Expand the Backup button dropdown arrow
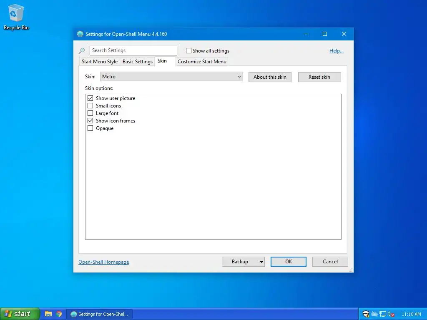Screen dimensions: 427x320 pyautogui.click(x=261, y=262)
